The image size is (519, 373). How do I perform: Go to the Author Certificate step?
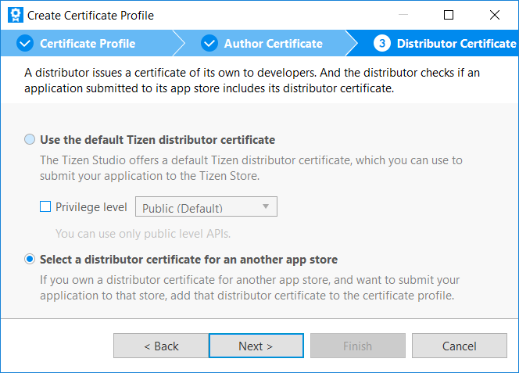[x=273, y=44]
